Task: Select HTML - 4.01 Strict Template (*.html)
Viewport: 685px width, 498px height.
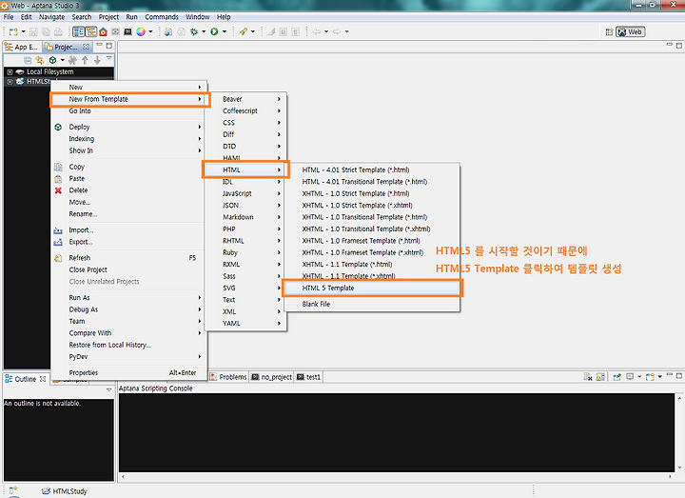Action: click(x=372, y=170)
